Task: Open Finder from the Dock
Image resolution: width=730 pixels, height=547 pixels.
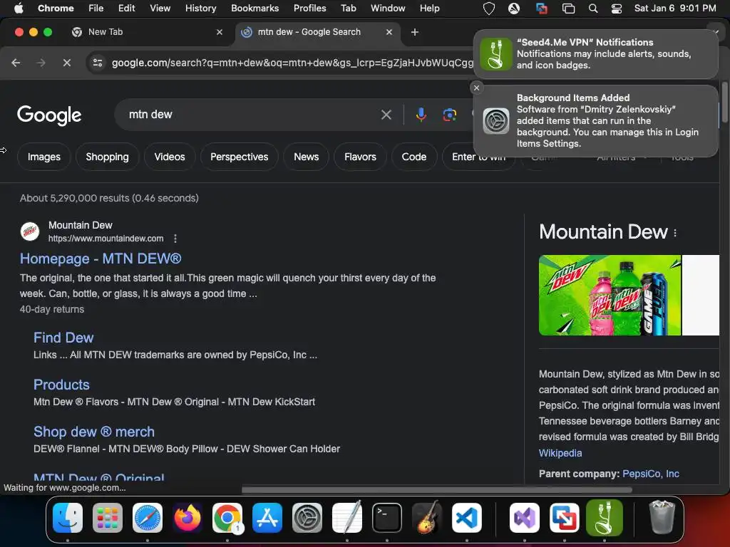Action: (x=68, y=518)
